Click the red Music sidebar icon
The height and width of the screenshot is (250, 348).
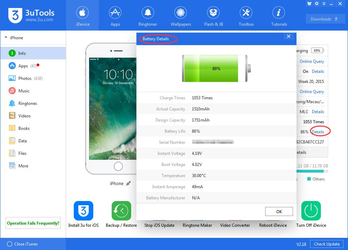[12, 91]
